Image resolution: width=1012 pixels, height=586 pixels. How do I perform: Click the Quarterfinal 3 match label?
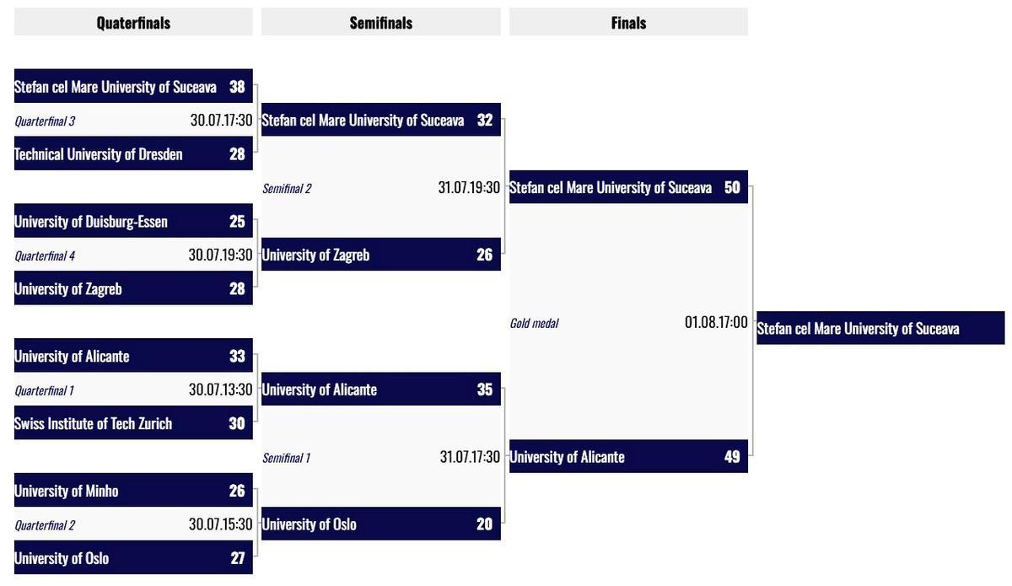[45, 121]
